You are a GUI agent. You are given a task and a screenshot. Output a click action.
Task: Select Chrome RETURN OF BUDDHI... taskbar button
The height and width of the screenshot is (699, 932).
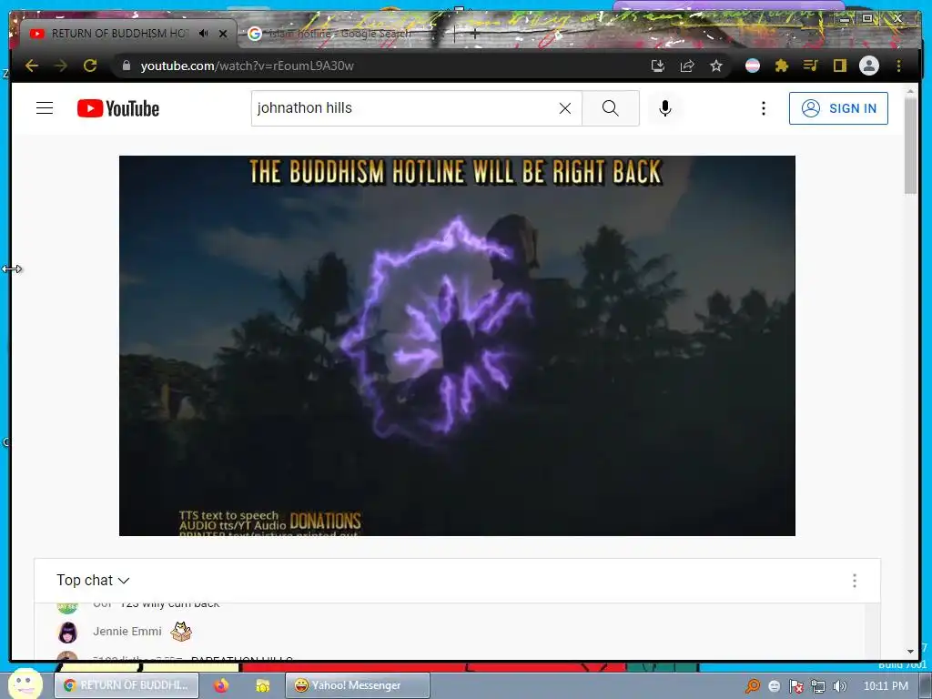[126, 685]
